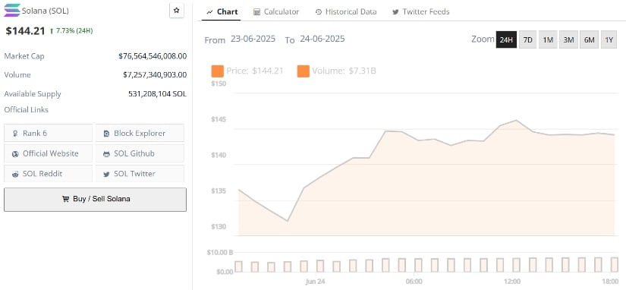Visit the SOL Reddit link

point(48,174)
